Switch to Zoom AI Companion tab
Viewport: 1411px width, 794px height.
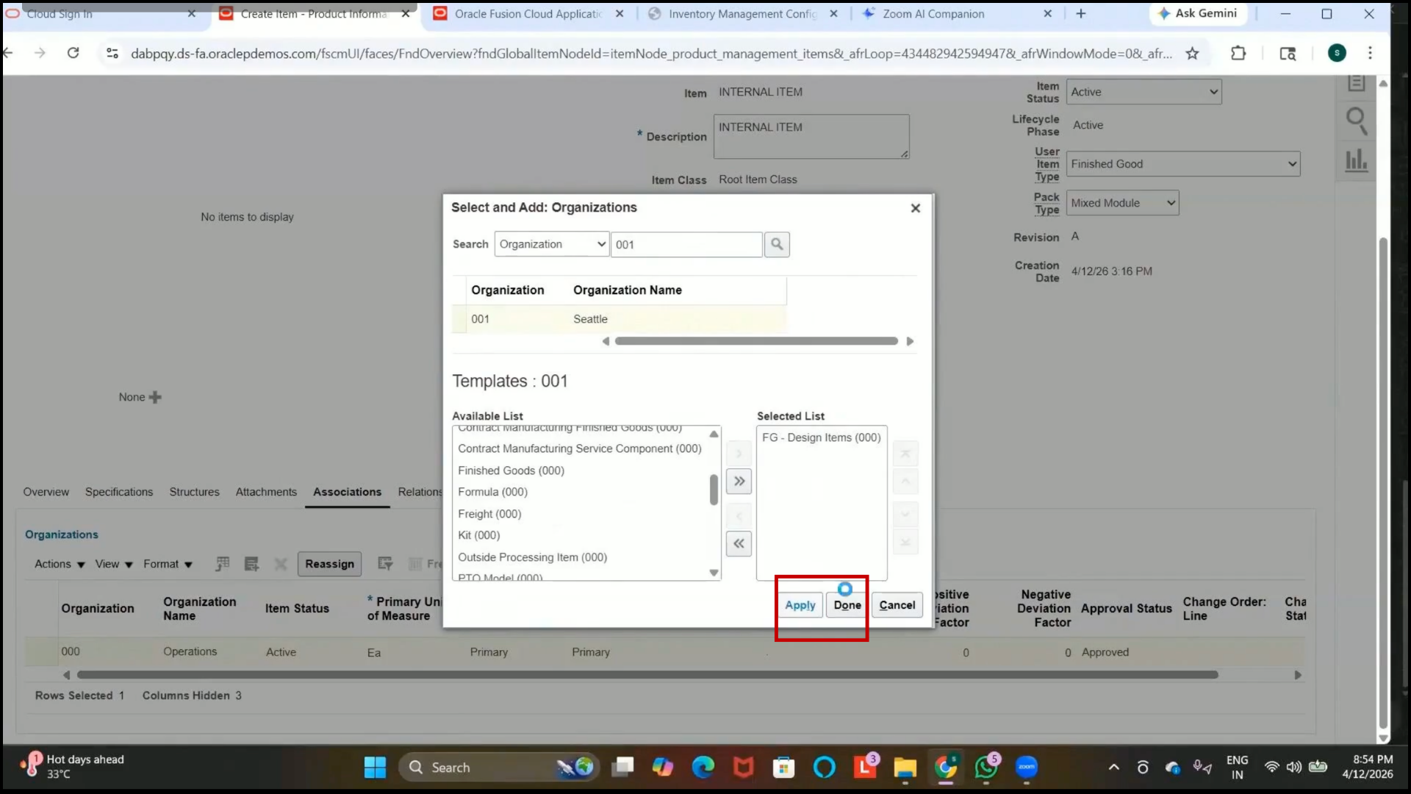(955, 13)
